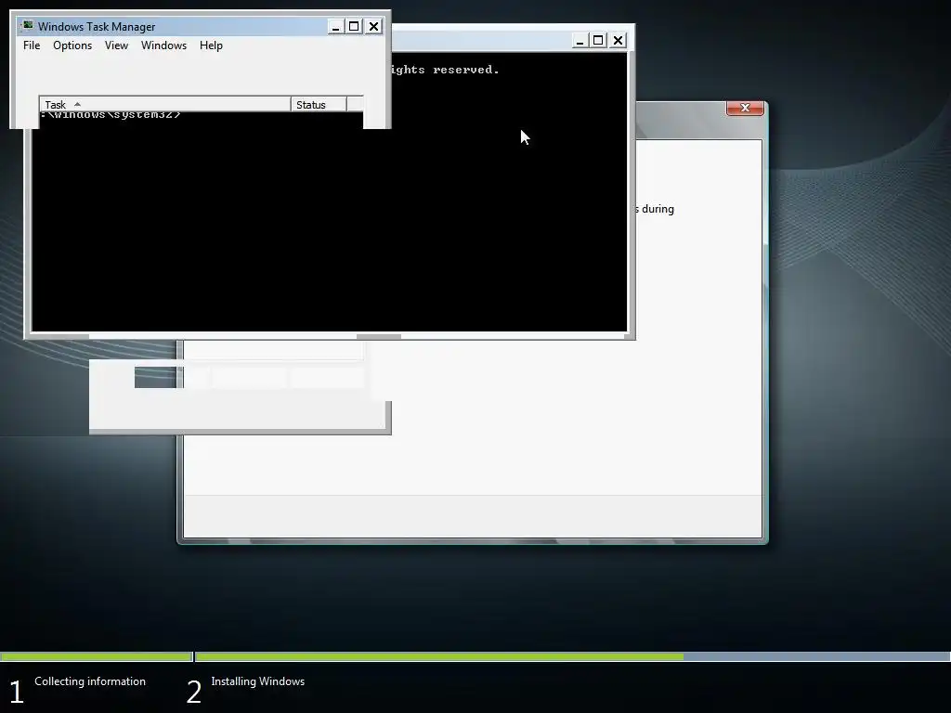Close the Windows Task Manager window
This screenshot has height=713, width=951.
tap(373, 26)
